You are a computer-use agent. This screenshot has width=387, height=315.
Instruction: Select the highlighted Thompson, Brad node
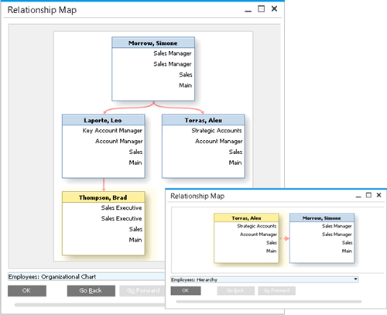[104, 224]
